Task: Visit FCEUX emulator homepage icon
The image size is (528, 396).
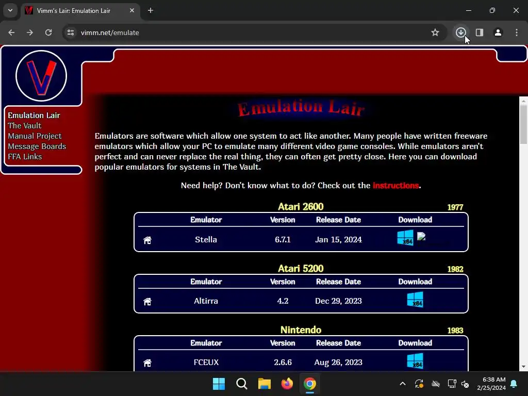Action: (x=147, y=363)
